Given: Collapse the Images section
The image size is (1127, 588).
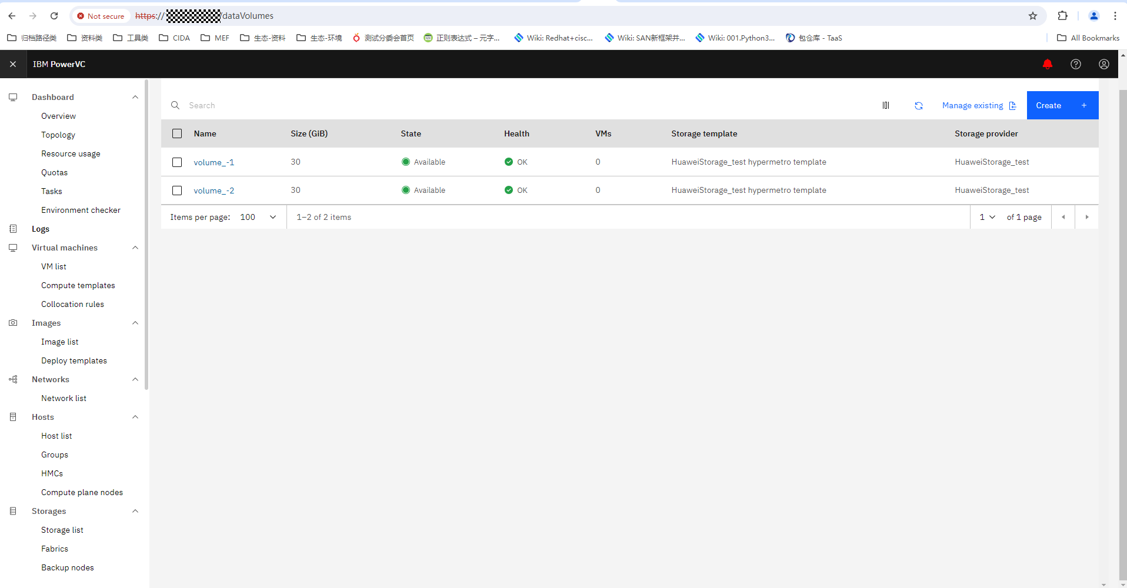Looking at the screenshot, I should (x=135, y=323).
